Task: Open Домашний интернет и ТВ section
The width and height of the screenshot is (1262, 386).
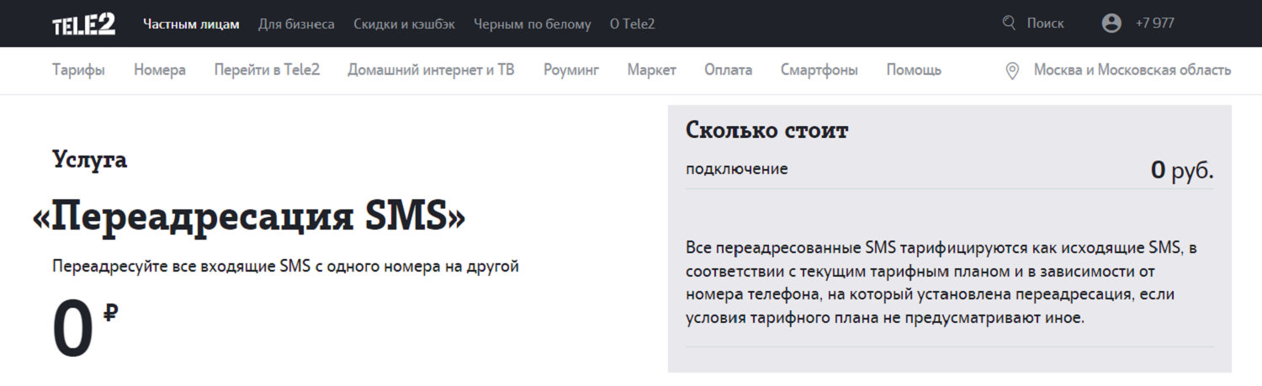Action: point(431,71)
